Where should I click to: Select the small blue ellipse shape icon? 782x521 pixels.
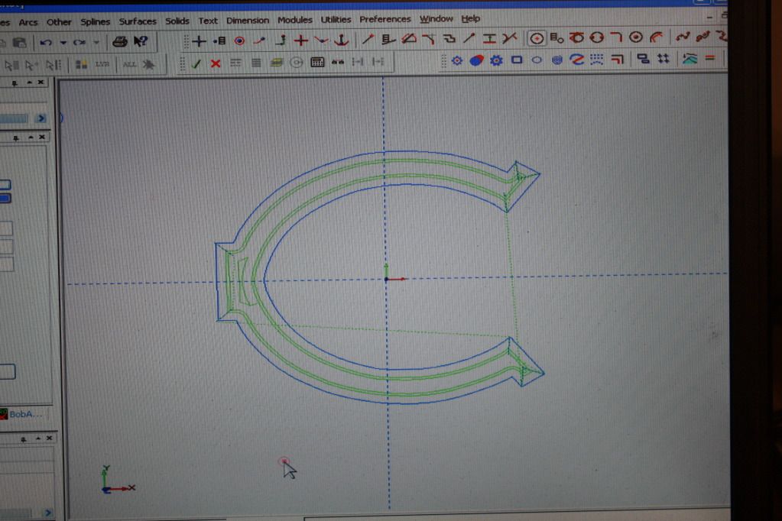[537, 60]
